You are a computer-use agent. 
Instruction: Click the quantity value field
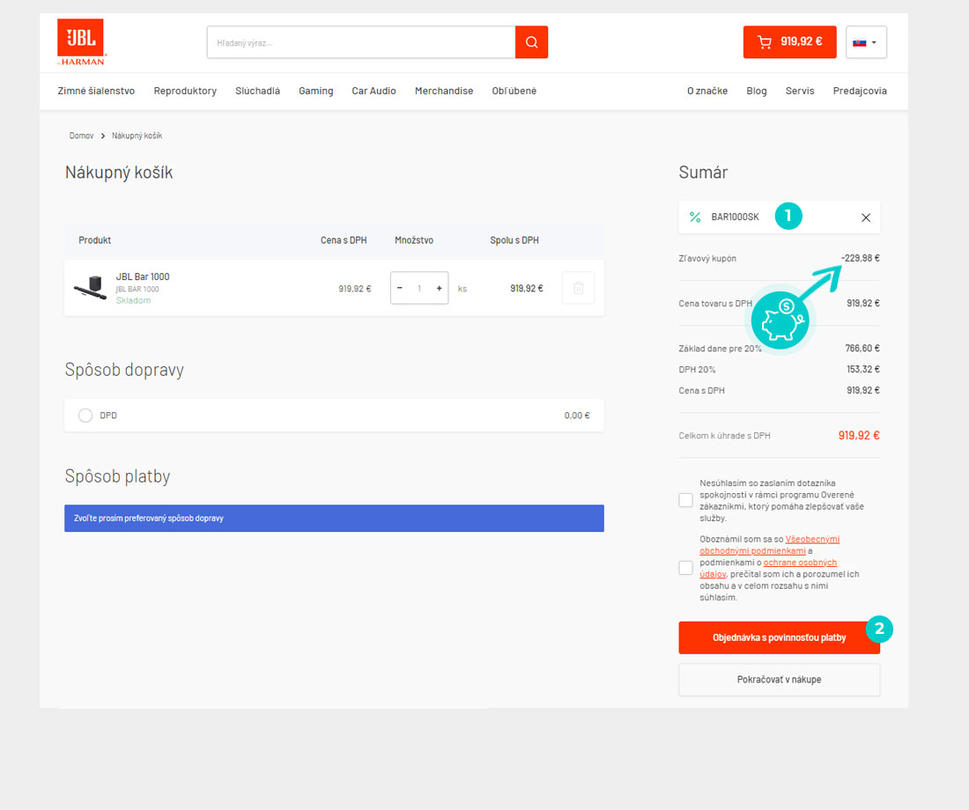[419, 288]
